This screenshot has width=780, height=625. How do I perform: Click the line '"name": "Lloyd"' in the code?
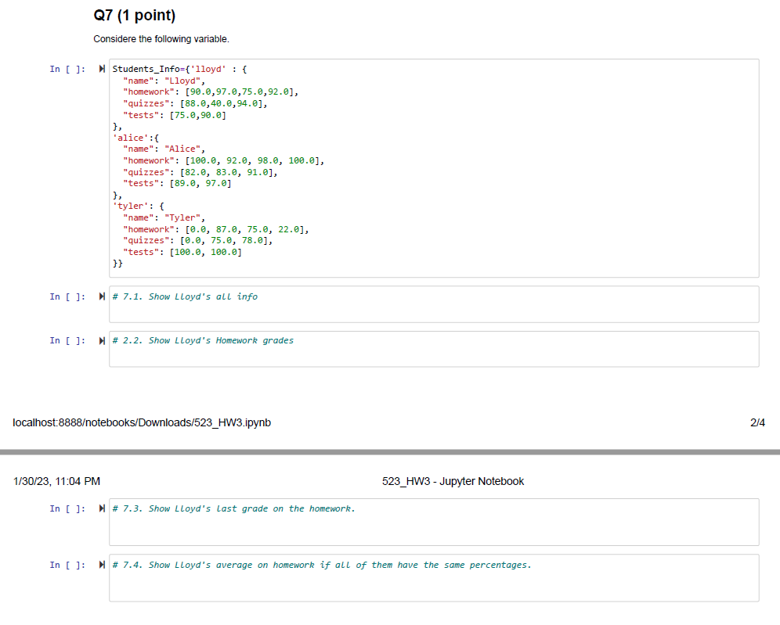(164, 80)
